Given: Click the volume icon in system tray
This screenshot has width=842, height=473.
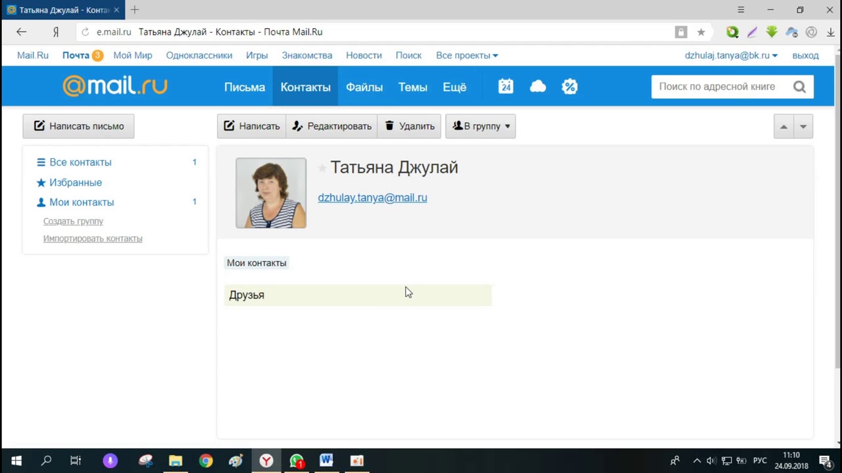Looking at the screenshot, I should (712, 461).
